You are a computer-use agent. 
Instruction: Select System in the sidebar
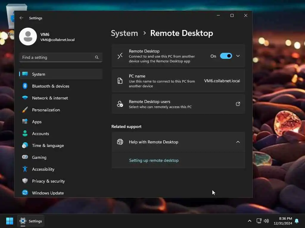(61, 74)
